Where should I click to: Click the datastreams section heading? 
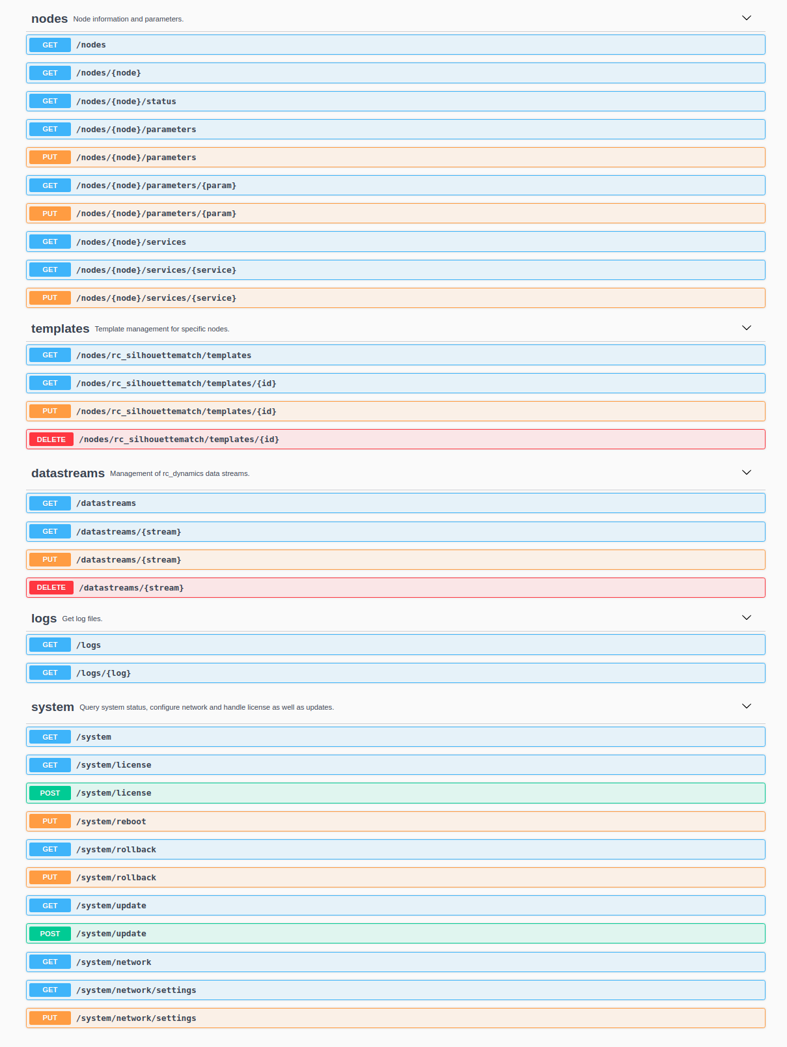click(x=68, y=473)
